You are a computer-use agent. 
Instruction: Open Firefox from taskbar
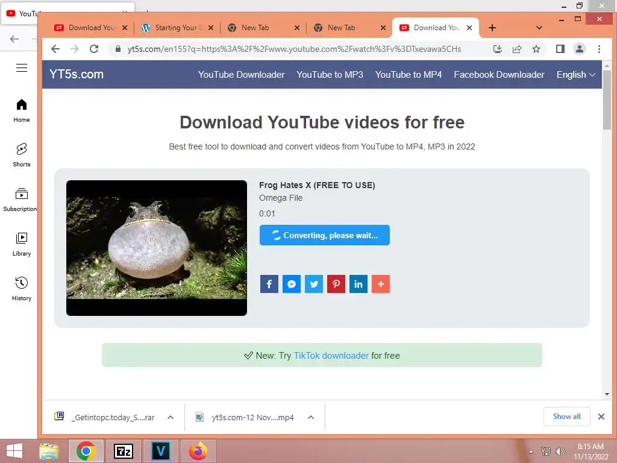pyautogui.click(x=198, y=451)
